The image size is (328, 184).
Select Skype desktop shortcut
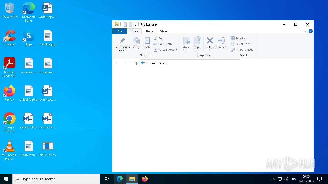(x=28, y=38)
